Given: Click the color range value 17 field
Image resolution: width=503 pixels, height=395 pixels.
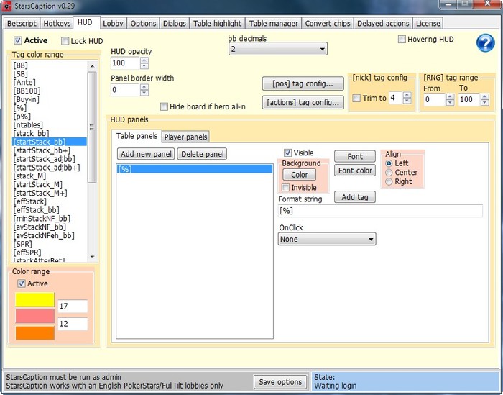Looking at the screenshot, I should (x=73, y=306).
